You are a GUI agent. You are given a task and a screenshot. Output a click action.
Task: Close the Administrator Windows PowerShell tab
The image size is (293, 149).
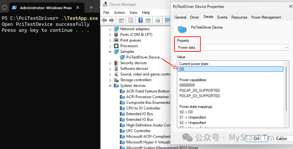pos(78,7)
